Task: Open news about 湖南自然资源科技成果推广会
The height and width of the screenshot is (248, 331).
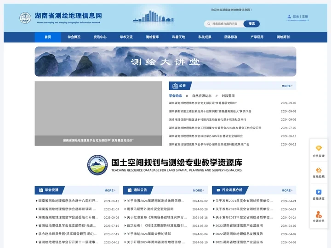Action: [209, 145]
